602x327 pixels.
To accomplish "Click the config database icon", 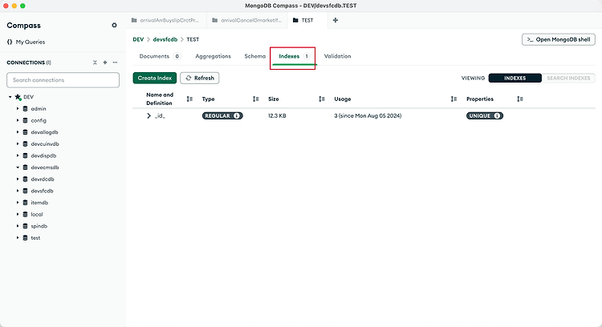I will pos(26,120).
